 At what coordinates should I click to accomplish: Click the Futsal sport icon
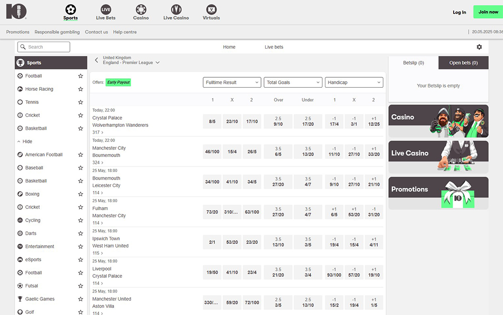pos(20,285)
